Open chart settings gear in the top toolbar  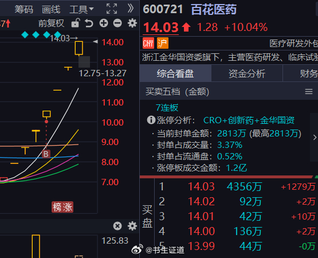pyautogui.click(x=132, y=23)
